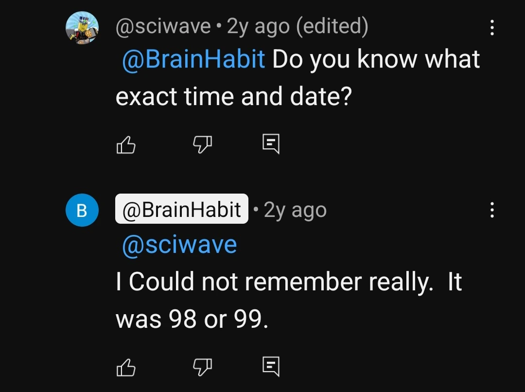Click the highlighted @BrainHabit author badge
Image resolution: width=525 pixels, height=392 pixels.
181,209
